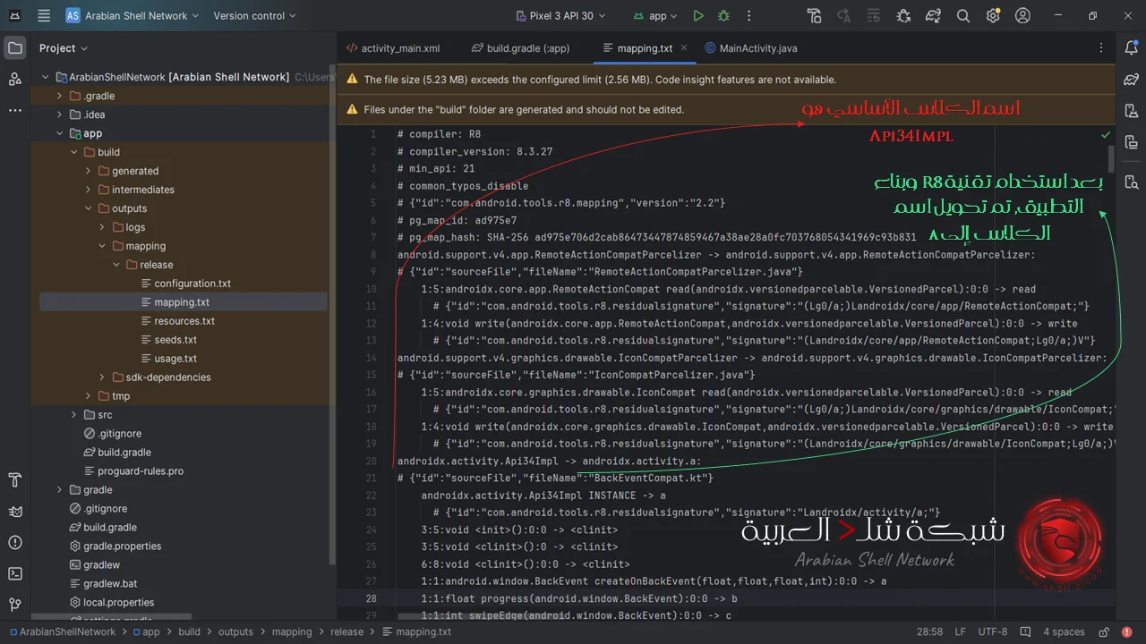1146x644 pixels.
Task: Open Device Manager on right sidebar
Action: pos(1131,111)
